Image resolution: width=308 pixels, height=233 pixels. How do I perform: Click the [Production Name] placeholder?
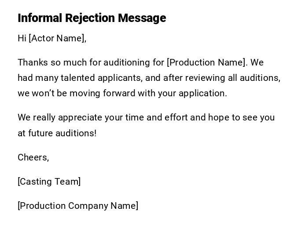(206, 62)
